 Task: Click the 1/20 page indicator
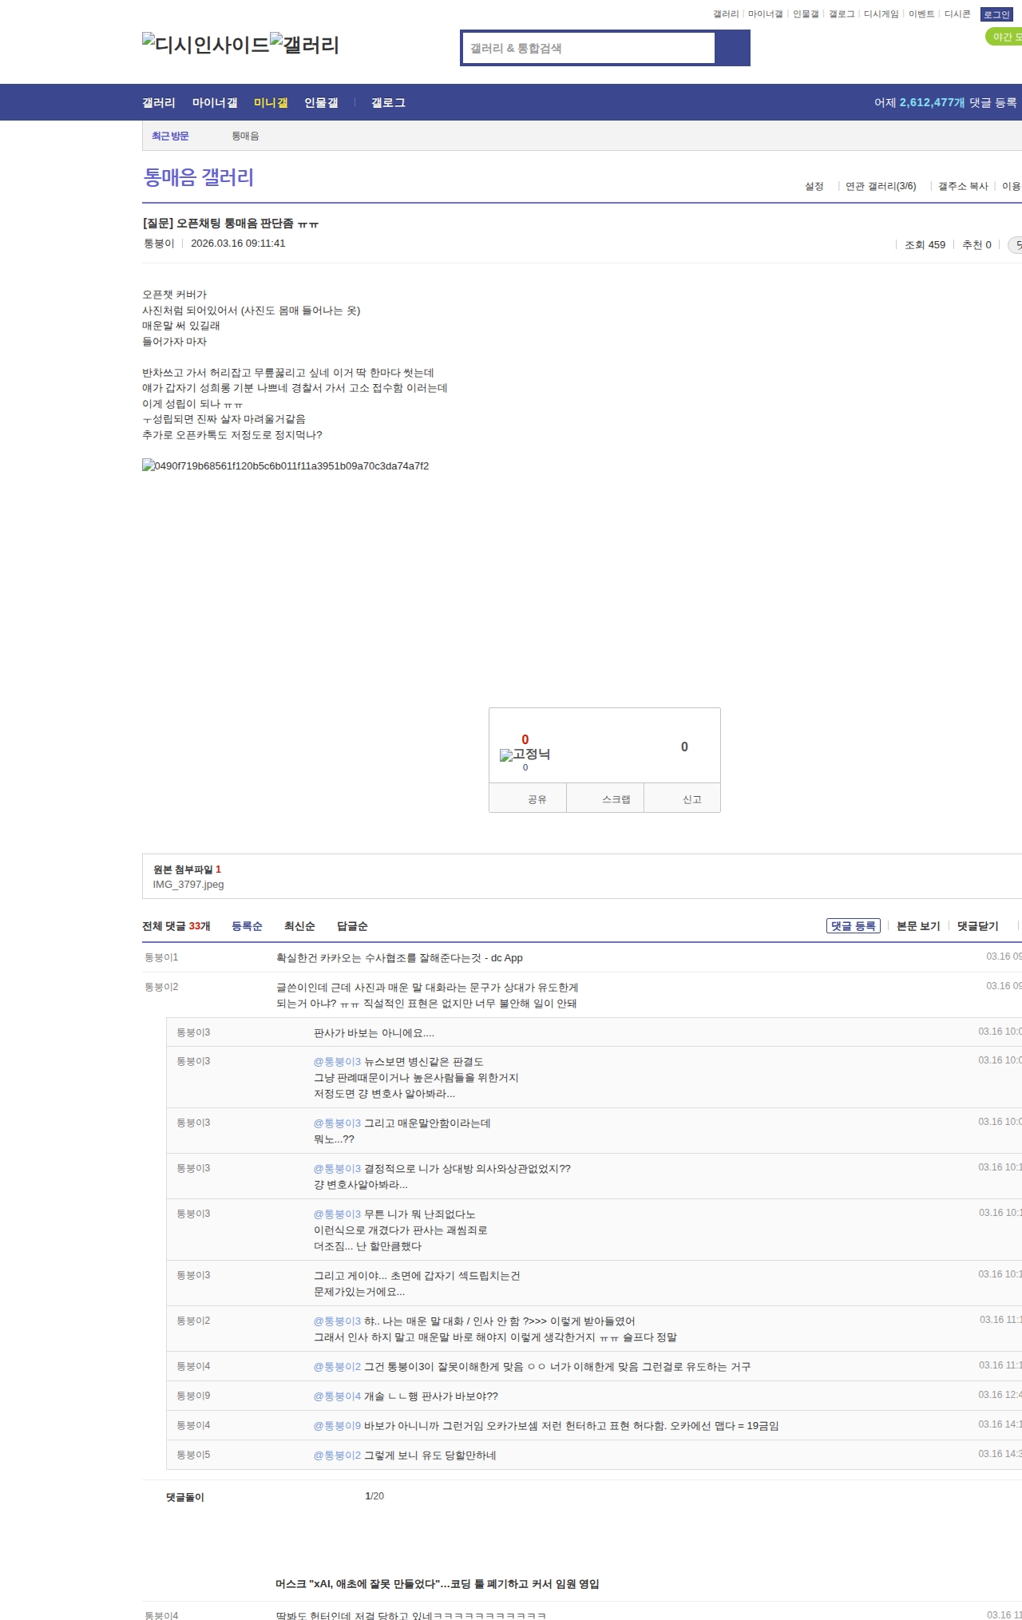click(x=374, y=1496)
